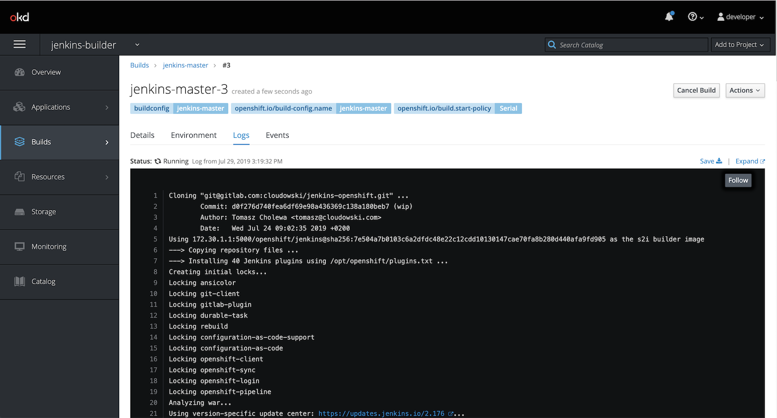Viewport: 777px width, 418px height.
Task: Expand the Builds submenu arrow
Action: [107, 142]
